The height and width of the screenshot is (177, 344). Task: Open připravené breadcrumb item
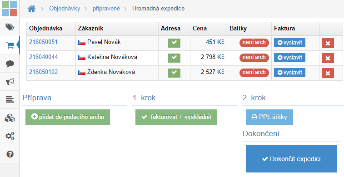tap(106, 9)
